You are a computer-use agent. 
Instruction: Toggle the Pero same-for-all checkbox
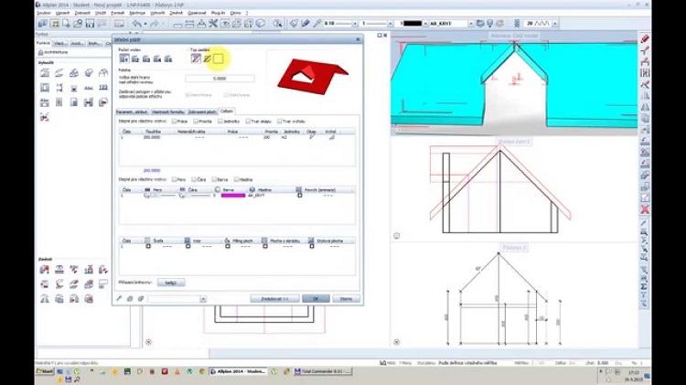pos(174,179)
